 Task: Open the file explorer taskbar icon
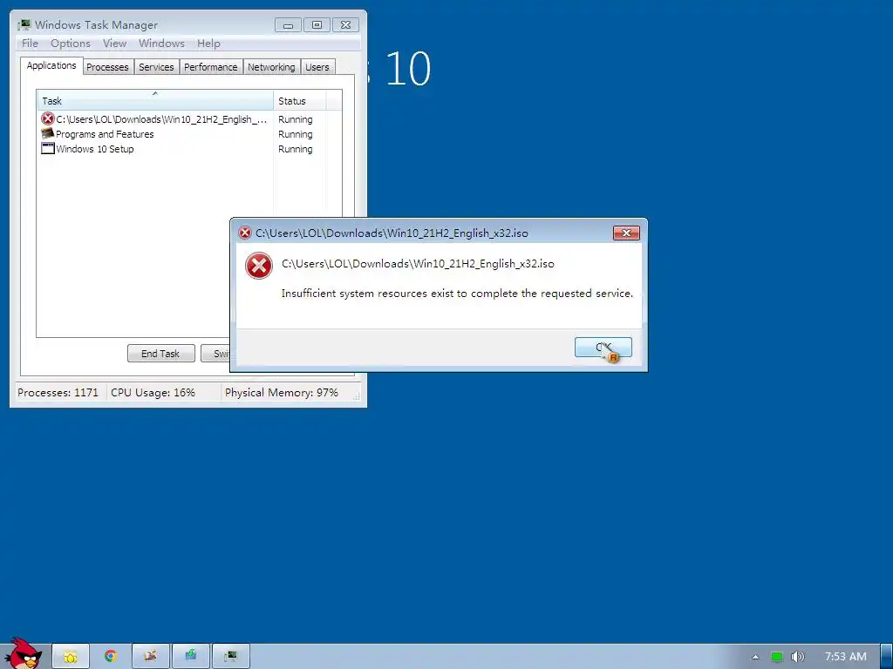71,657
